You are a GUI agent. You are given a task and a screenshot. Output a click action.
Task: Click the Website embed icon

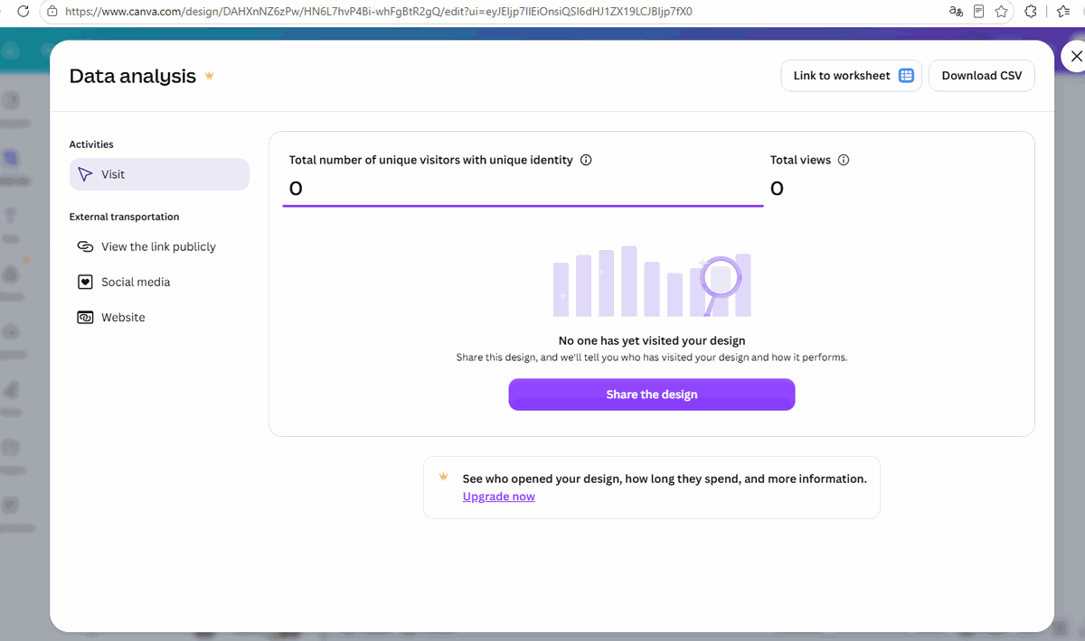pos(85,318)
